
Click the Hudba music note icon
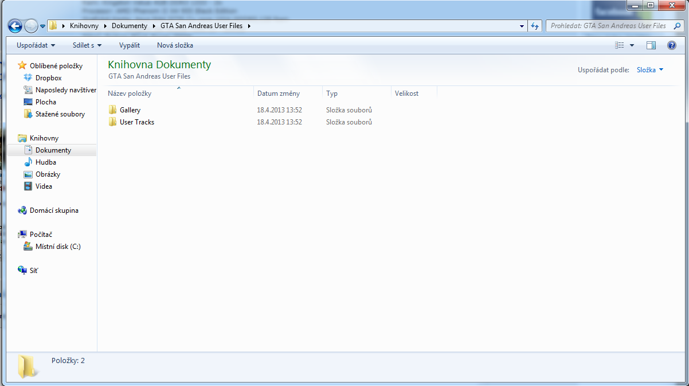coord(28,162)
